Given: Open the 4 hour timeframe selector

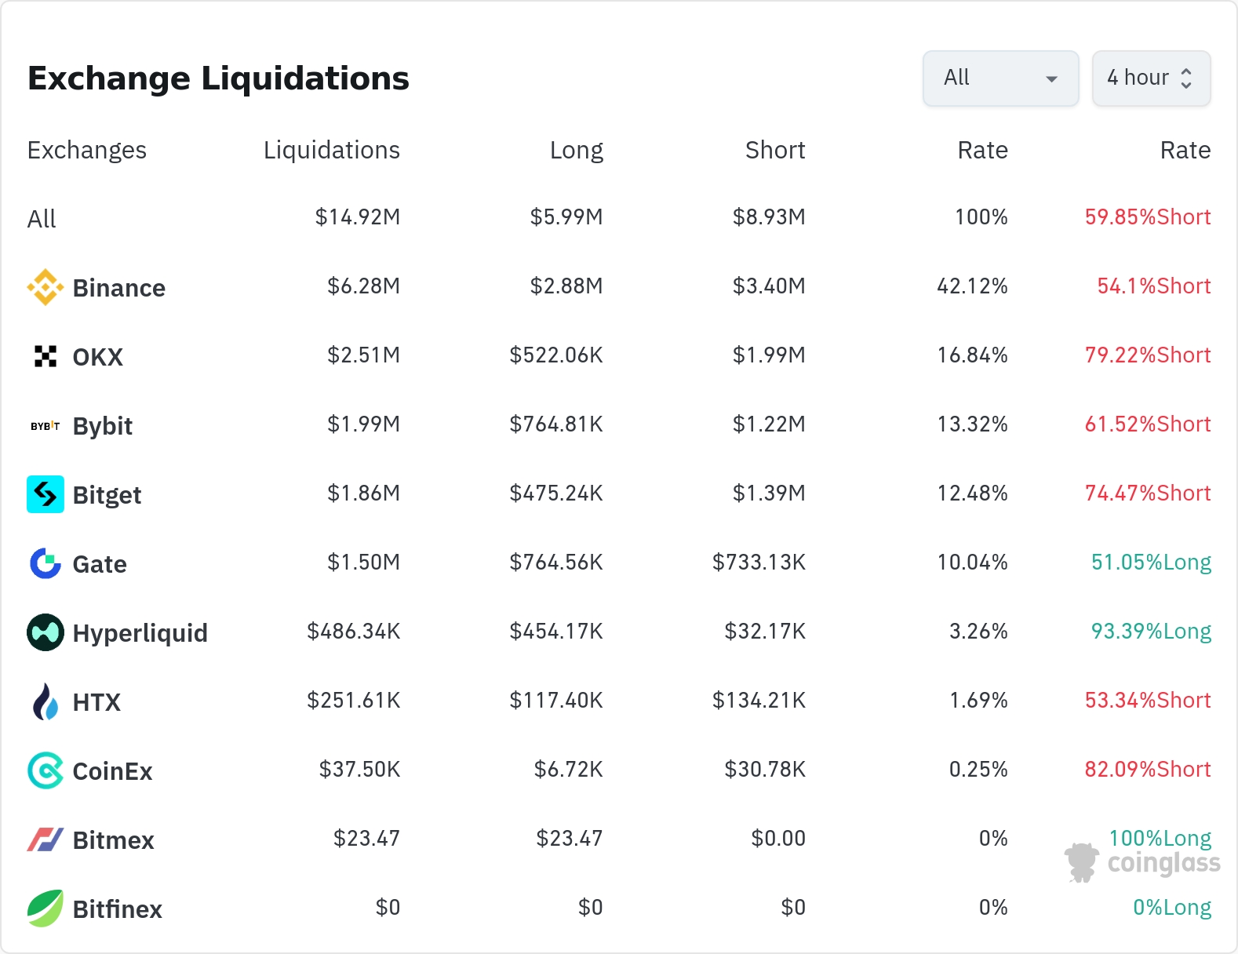Looking at the screenshot, I should pyautogui.click(x=1138, y=78).
